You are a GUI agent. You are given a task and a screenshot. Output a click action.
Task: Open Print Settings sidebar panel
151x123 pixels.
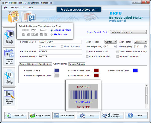[x=9, y=77]
